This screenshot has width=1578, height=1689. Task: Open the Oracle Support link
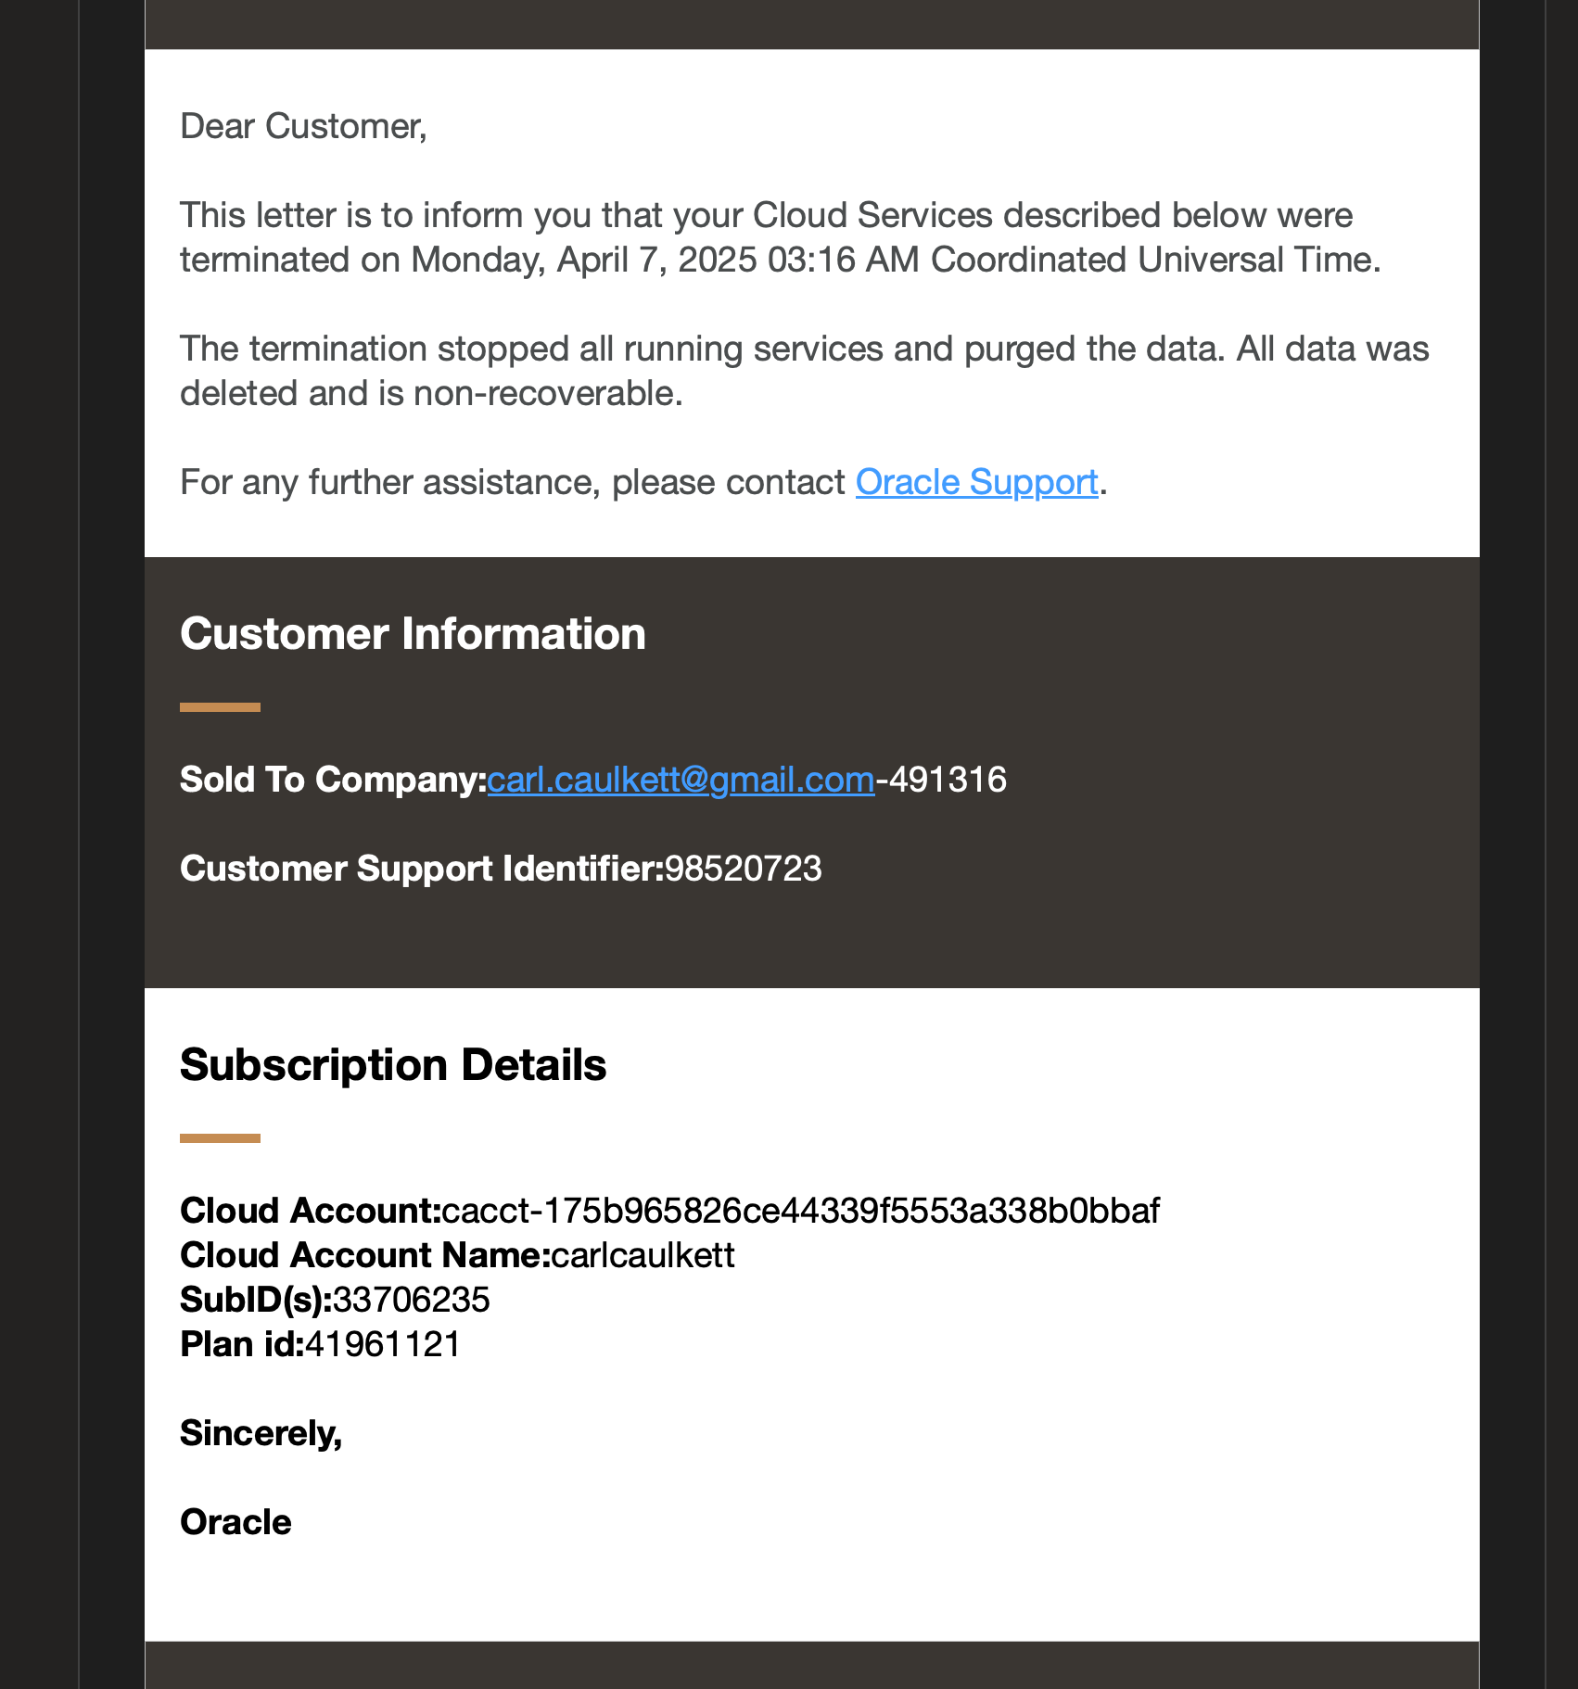click(976, 482)
